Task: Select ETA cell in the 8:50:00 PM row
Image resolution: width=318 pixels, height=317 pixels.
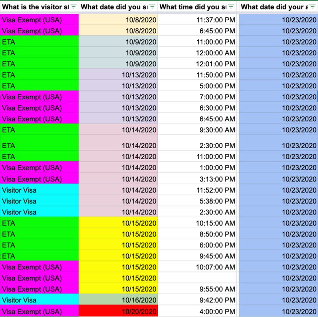Action: pos(39,234)
